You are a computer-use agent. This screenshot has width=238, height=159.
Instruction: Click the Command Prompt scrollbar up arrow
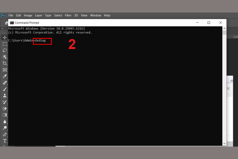click(x=224, y=28)
